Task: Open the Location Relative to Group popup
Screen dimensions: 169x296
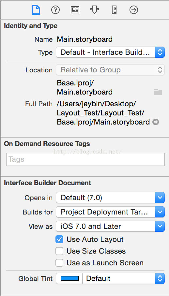Action: pyautogui.click(x=110, y=70)
